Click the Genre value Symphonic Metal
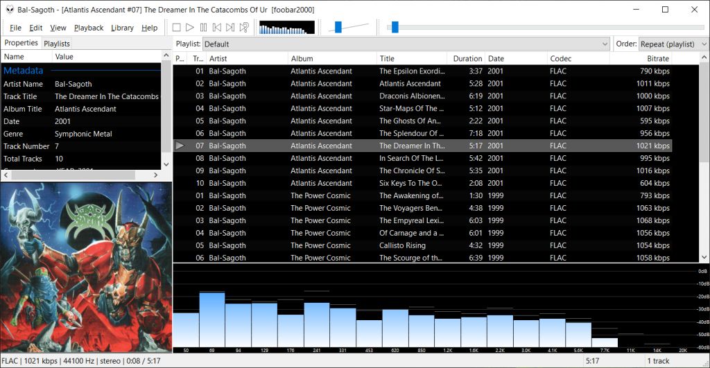Image resolution: width=710 pixels, height=368 pixels. pos(83,134)
